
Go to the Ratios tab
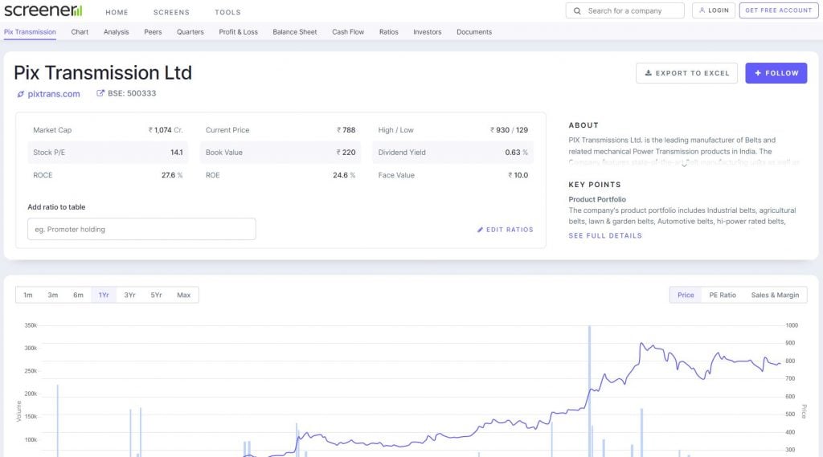(x=388, y=32)
